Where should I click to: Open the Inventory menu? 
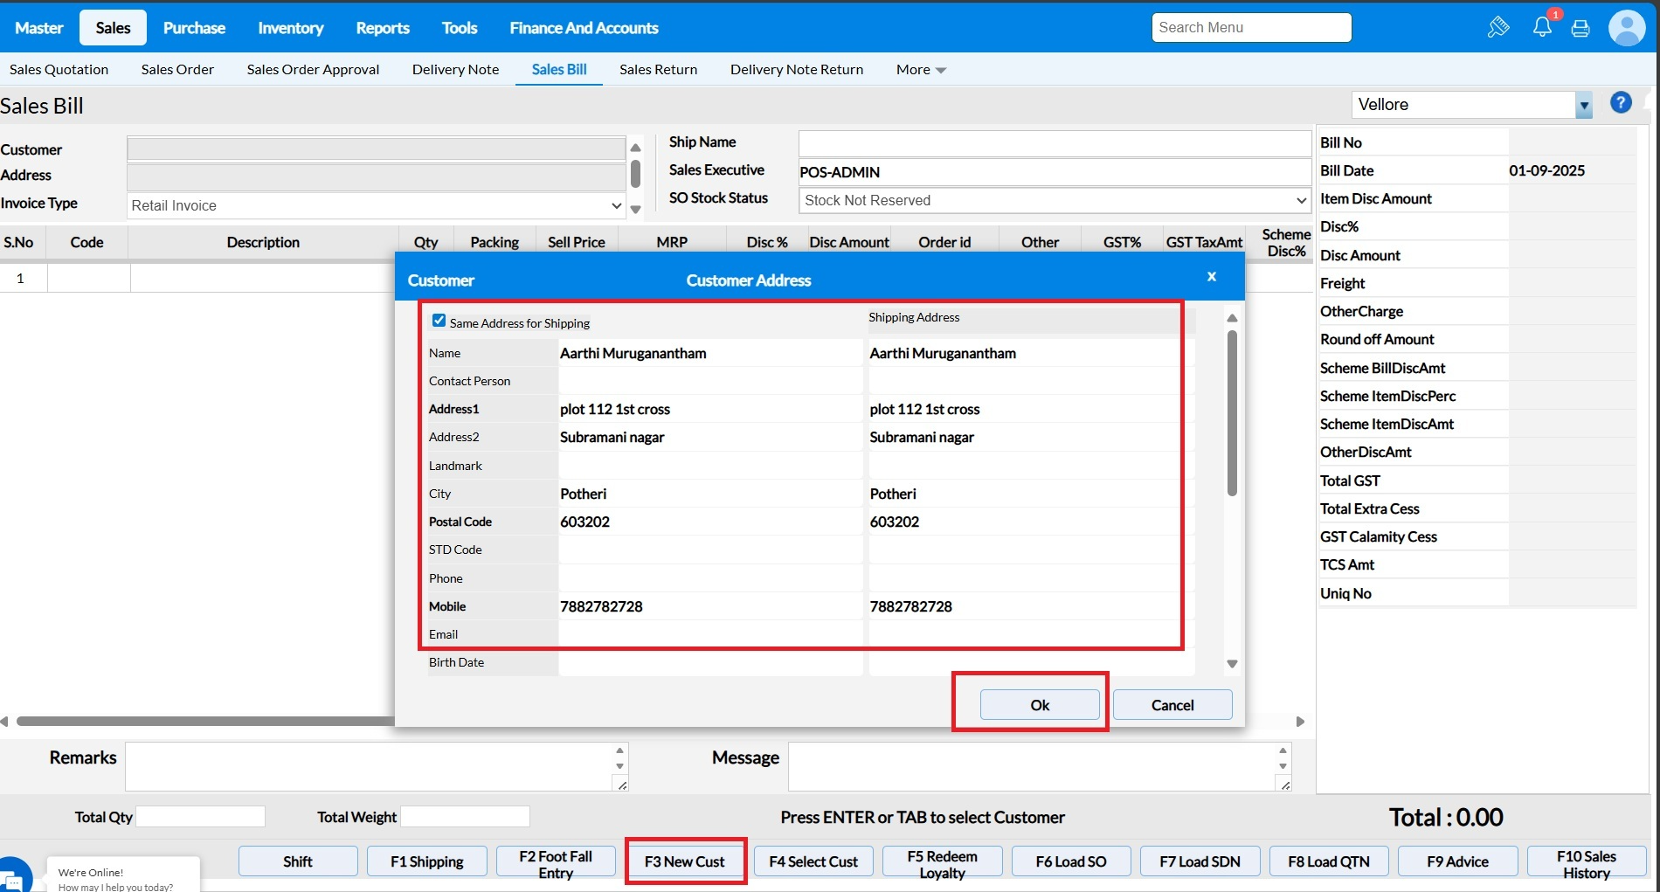pyautogui.click(x=290, y=28)
